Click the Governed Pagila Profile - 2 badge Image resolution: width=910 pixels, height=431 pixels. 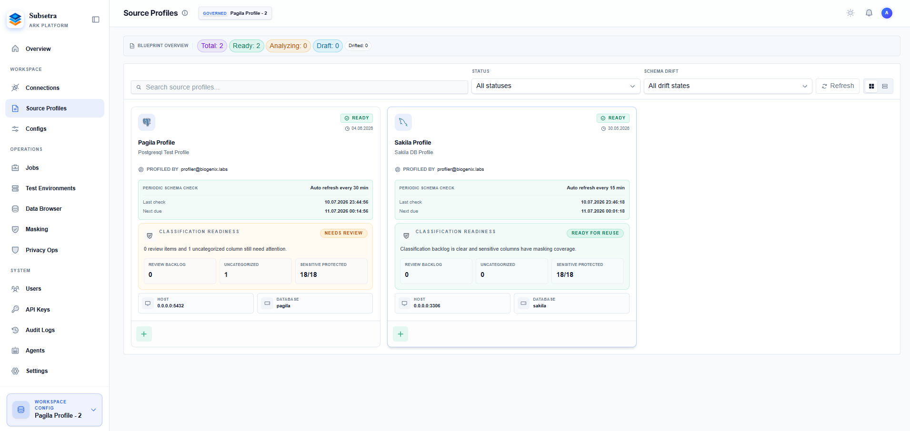(235, 13)
